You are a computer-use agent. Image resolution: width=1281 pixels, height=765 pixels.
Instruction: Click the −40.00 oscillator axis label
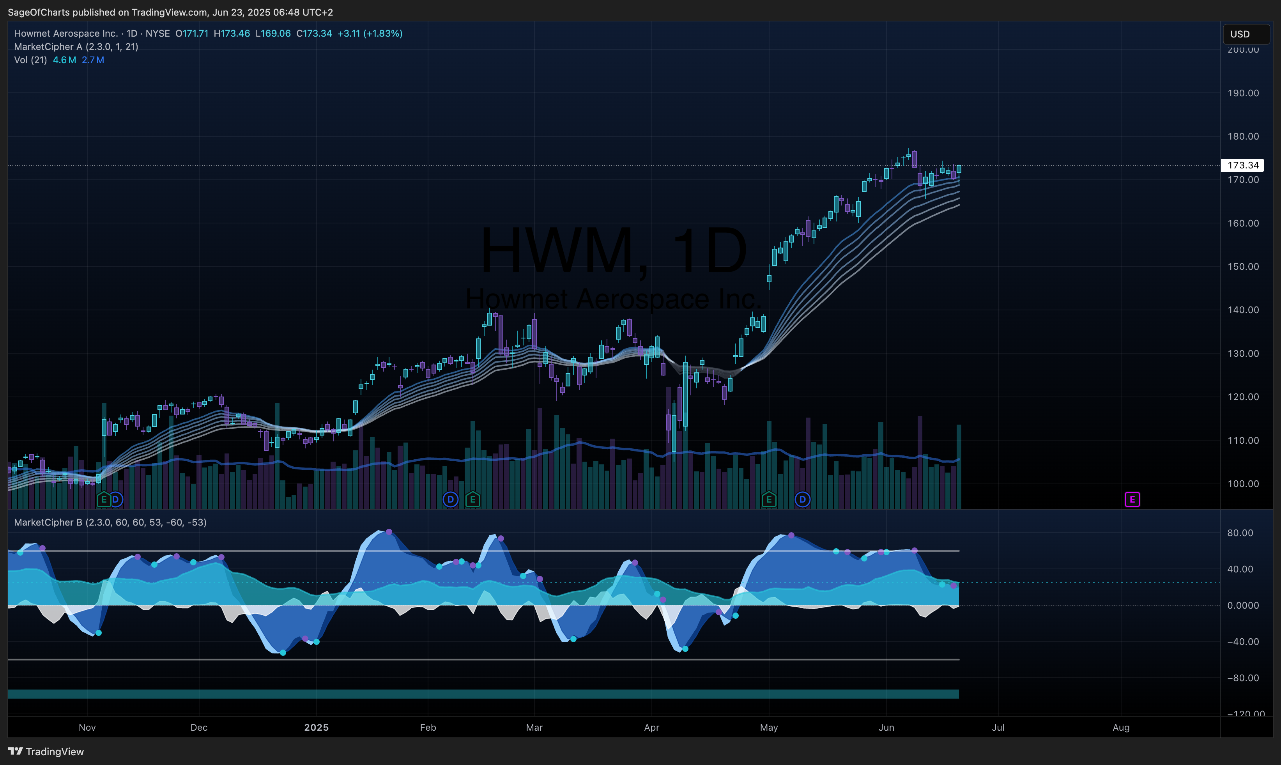1243,642
